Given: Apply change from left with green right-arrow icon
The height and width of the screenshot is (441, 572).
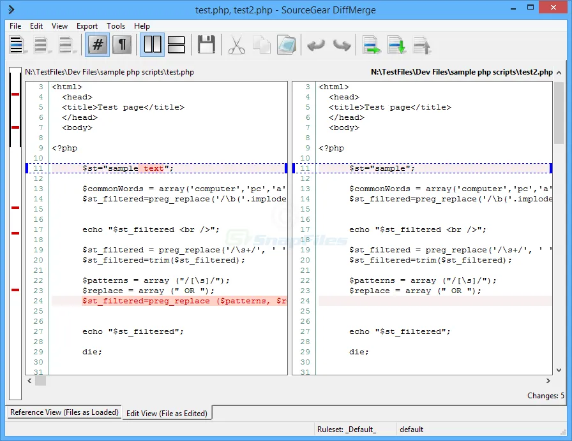Looking at the screenshot, I should tap(372, 45).
